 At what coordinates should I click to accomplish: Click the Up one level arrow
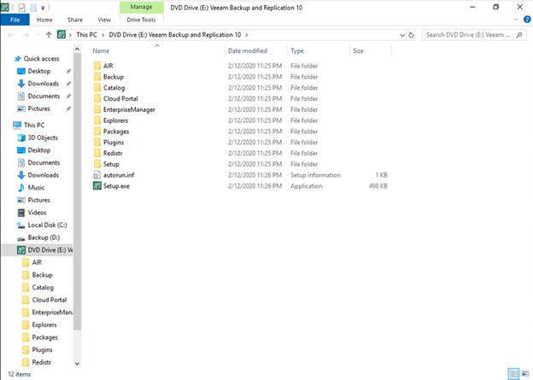click(49, 35)
